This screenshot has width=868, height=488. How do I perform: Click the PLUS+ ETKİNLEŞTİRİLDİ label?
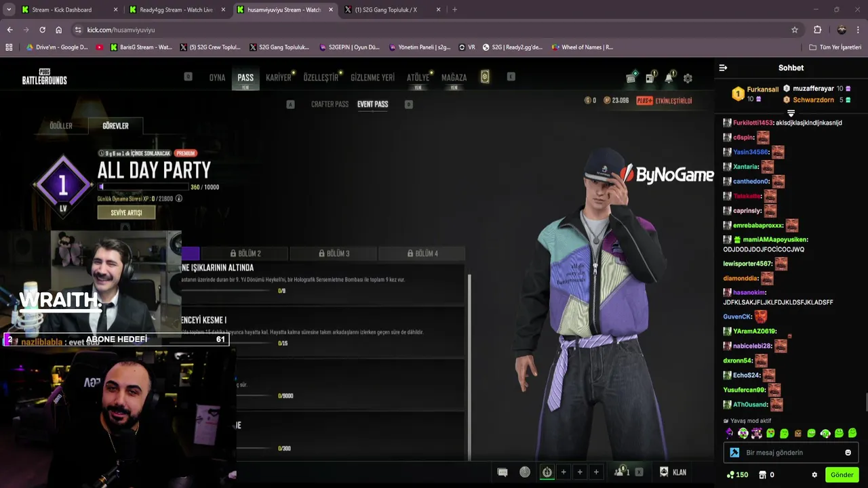point(664,101)
